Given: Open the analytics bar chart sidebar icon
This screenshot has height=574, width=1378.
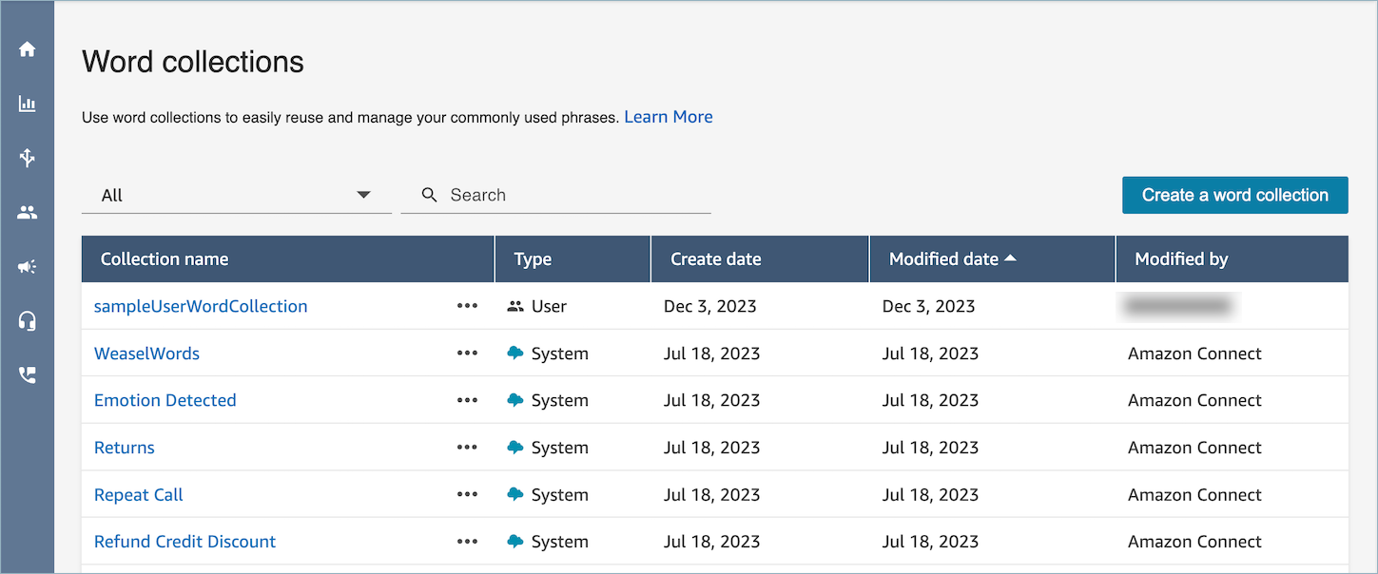Looking at the screenshot, I should [x=27, y=104].
